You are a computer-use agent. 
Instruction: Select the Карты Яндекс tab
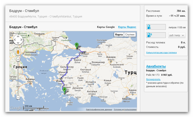(x=127, y=27)
